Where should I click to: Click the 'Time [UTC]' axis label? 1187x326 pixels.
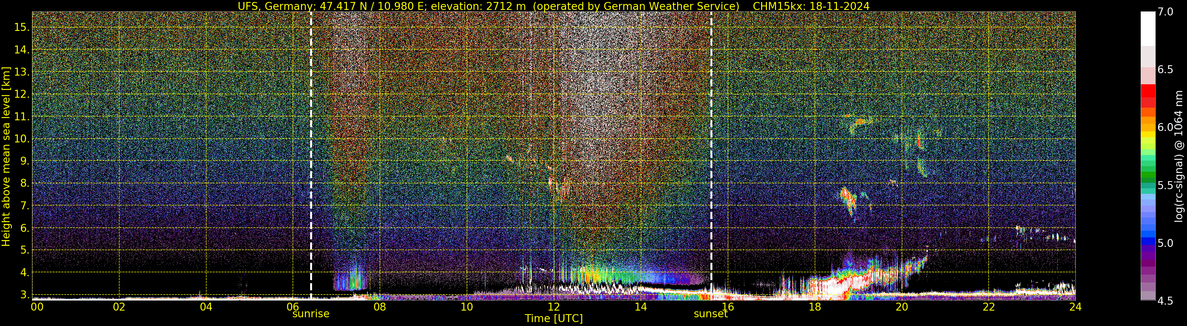pos(554,318)
